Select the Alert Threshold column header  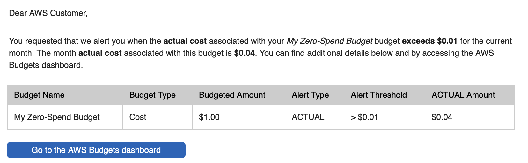(x=378, y=95)
